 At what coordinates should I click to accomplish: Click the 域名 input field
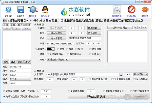click(x=20, y=67)
